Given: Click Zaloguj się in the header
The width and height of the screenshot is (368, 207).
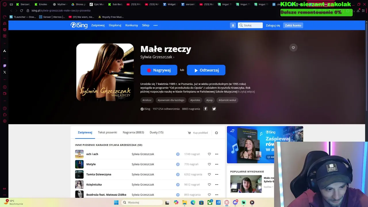Looking at the screenshot, I should pos(273,25).
